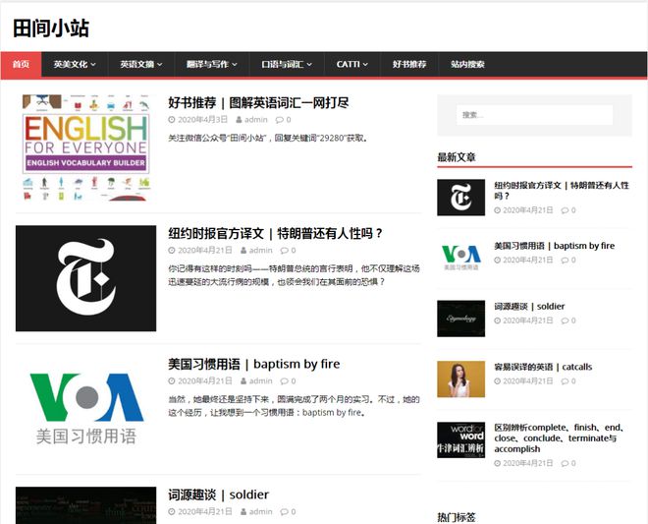
Task: Open sidebar article 美国习惯用语 | baptism by fire
Action: (x=554, y=246)
